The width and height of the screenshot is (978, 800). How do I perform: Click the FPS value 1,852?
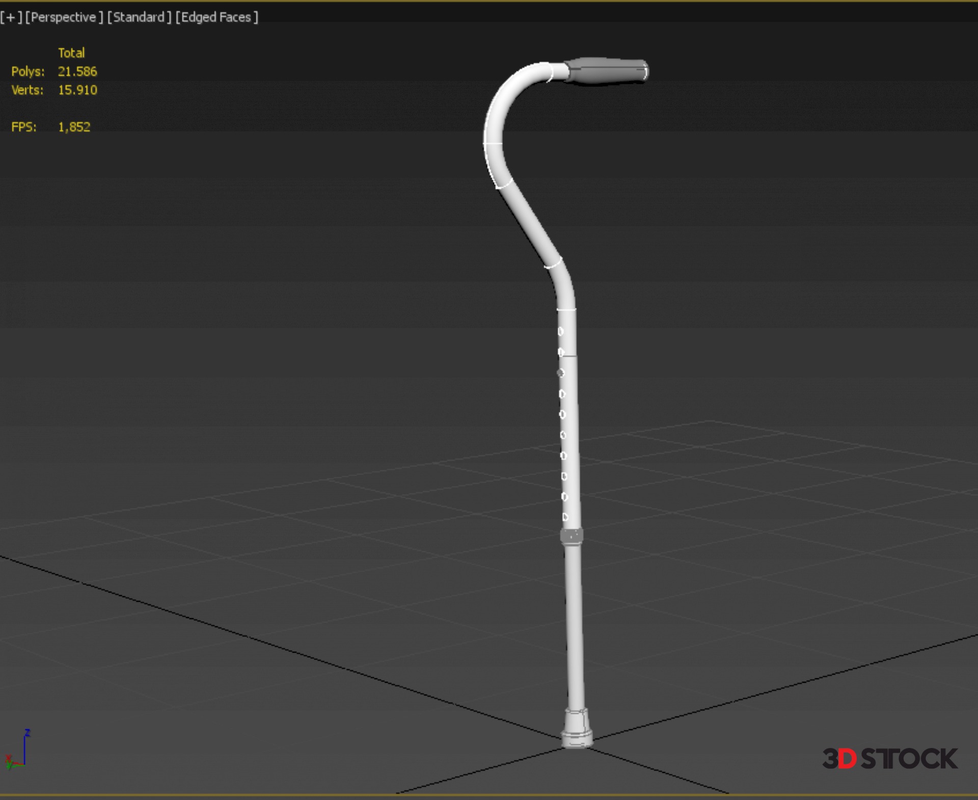(x=74, y=127)
